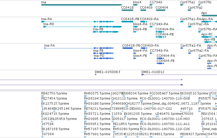This screenshot has height=138, width=217.
Task: Select the DME1-015D08.F feature label
Action: (108, 72)
